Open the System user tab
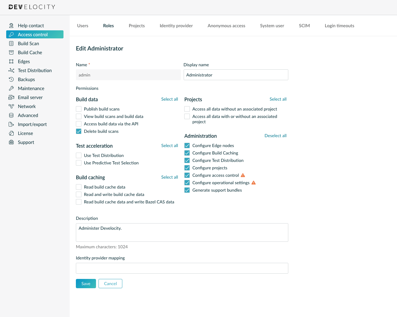397x317 pixels. [x=272, y=26]
